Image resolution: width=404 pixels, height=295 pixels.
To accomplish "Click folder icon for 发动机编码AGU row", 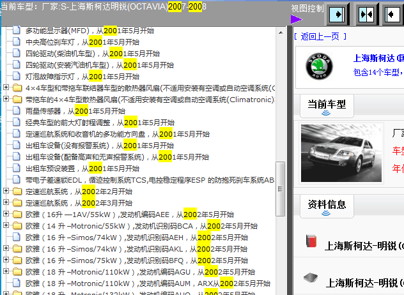I will [17, 272].
